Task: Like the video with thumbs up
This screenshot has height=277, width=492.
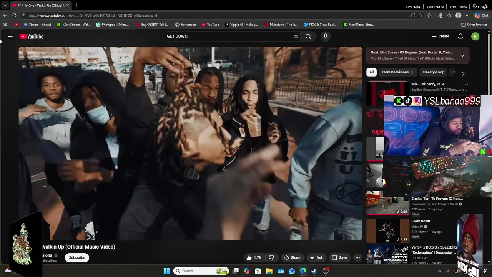Action: coord(254,258)
